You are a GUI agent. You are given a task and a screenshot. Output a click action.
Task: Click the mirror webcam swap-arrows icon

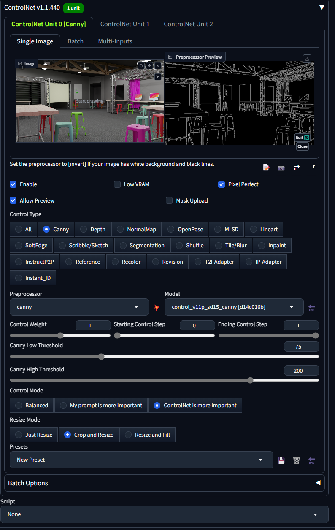(297, 168)
